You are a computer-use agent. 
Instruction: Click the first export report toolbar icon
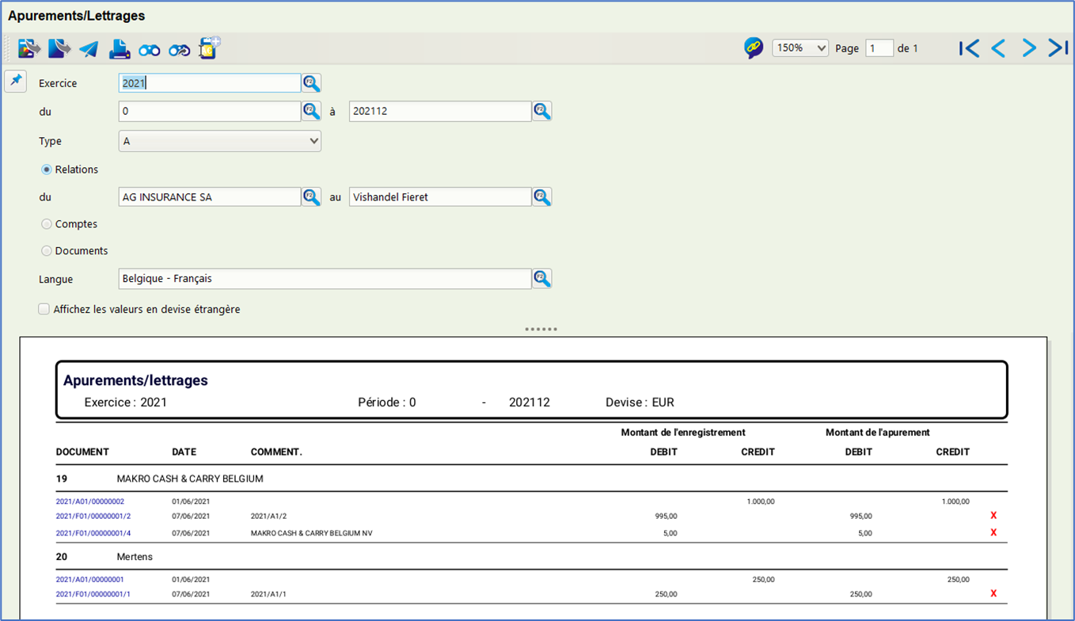(x=29, y=48)
